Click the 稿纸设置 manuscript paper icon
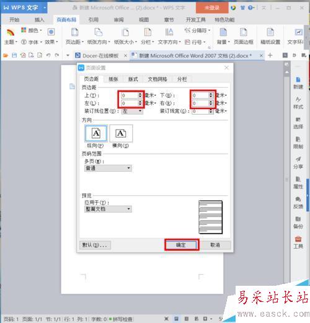Screen dimensions: 310x323 270,32
